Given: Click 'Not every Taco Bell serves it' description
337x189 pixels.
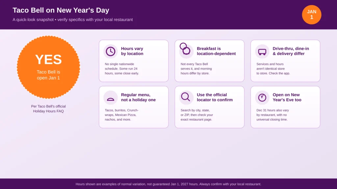Looking at the screenshot, I should pyautogui.click(x=196, y=69).
